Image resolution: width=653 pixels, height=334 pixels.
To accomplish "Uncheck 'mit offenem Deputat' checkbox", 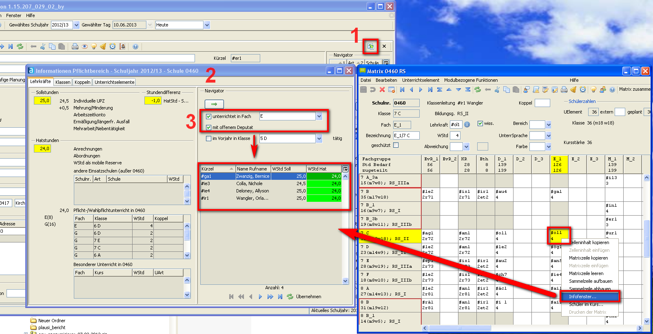I will (208, 127).
